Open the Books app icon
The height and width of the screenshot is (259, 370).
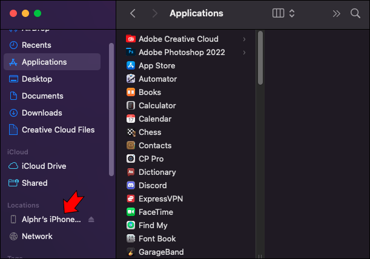(x=130, y=92)
